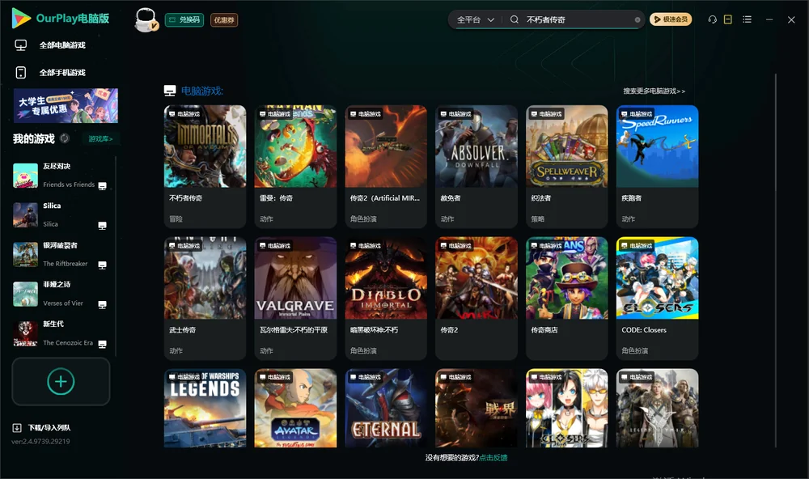Open the 武士传奇 game card
This screenshot has height=479, width=809.
pyautogui.click(x=205, y=299)
